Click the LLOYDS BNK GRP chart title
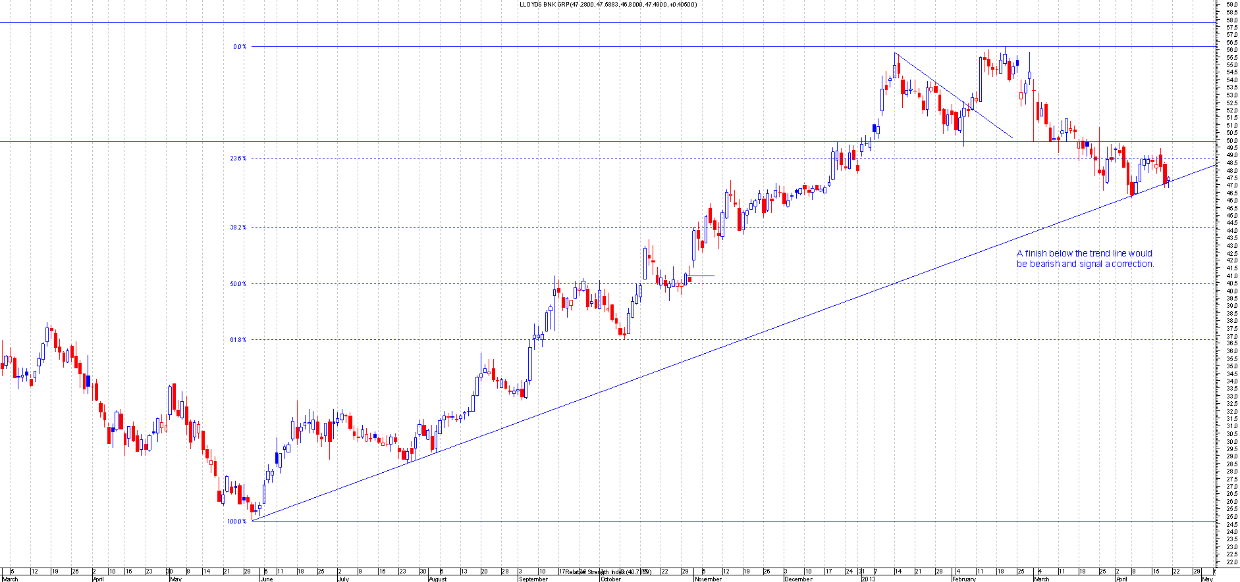Screen dimensions: 1240x582 608,5
